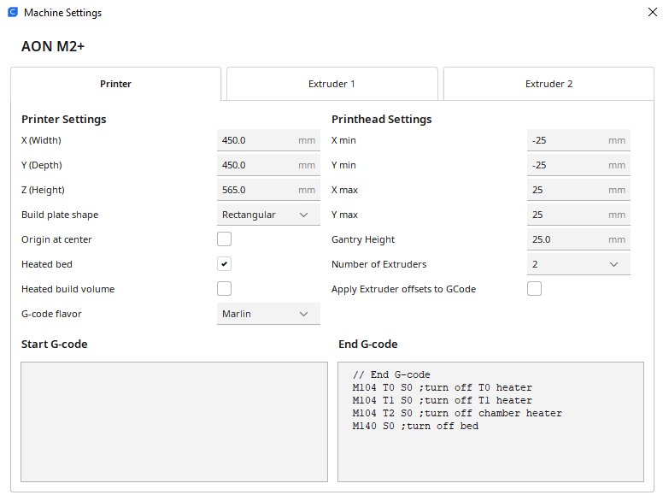
Task: Click the 'M104 T1 S0' heater line
Action: coord(443,400)
